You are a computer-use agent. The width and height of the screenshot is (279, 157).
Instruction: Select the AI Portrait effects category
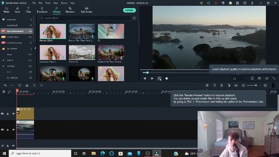pos(17,48)
